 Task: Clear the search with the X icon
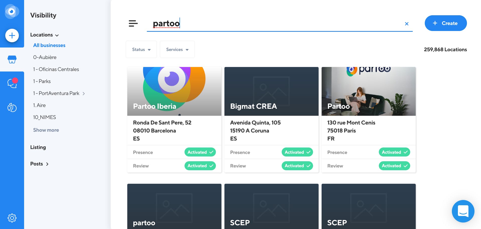(x=407, y=24)
